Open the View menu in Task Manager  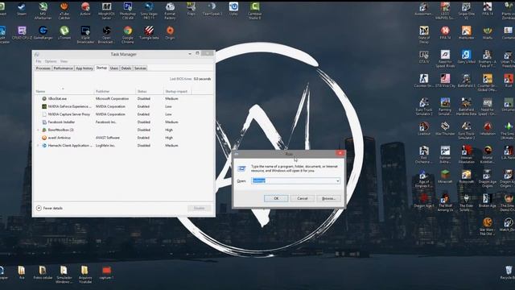coord(64,61)
